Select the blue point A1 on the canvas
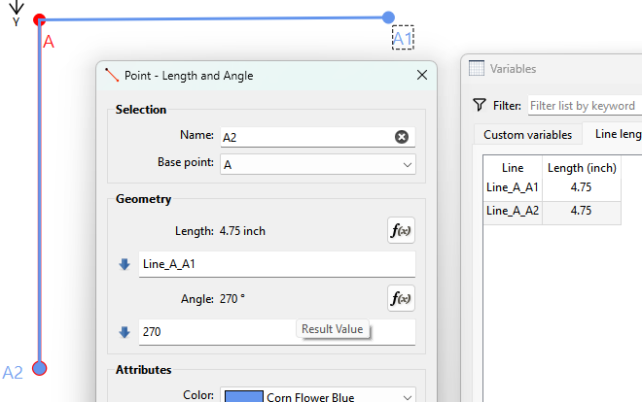Screen dimensions: 642x402 [x=388, y=17]
